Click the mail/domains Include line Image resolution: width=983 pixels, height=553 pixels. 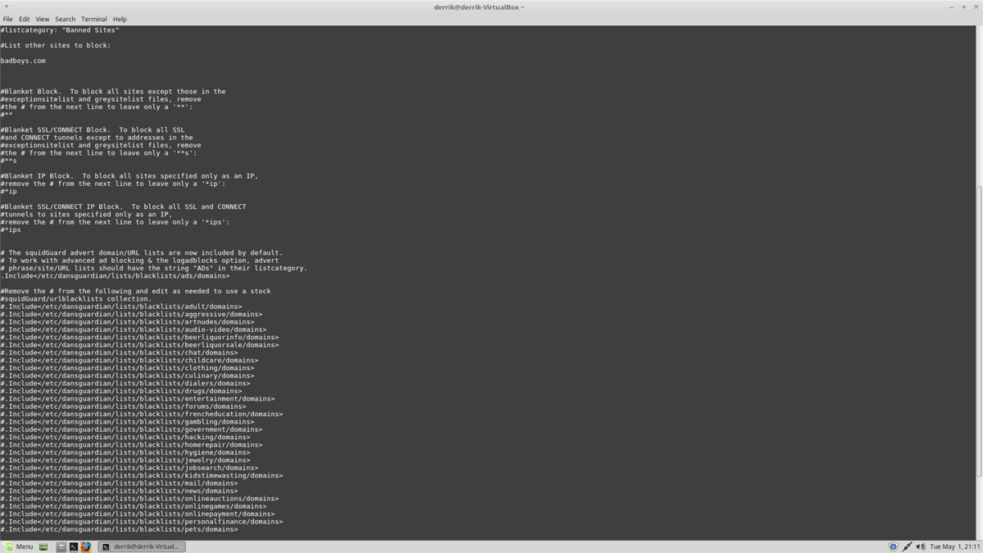pyautogui.click(x=119, y=483)
